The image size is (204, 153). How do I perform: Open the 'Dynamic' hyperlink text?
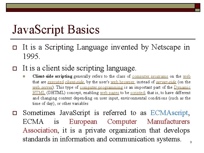182,87
